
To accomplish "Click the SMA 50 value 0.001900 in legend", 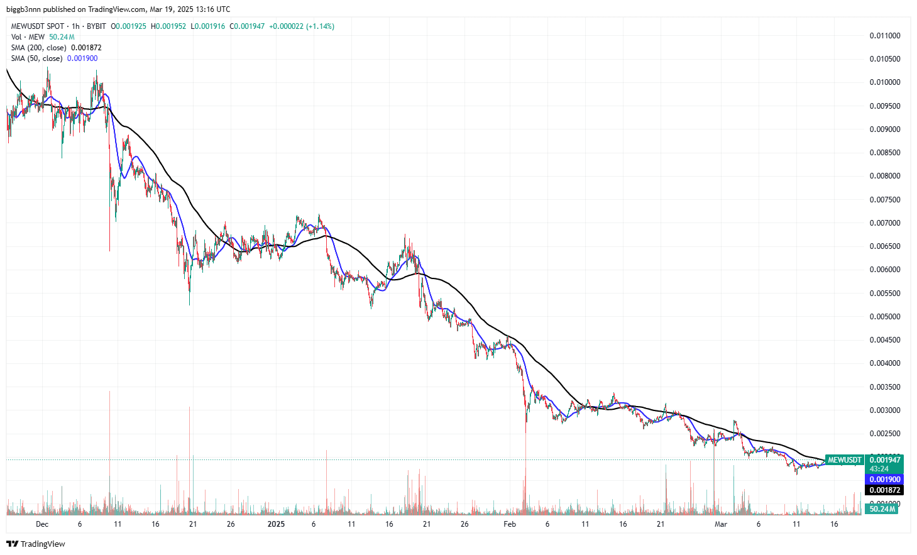I will click(82, 58).
